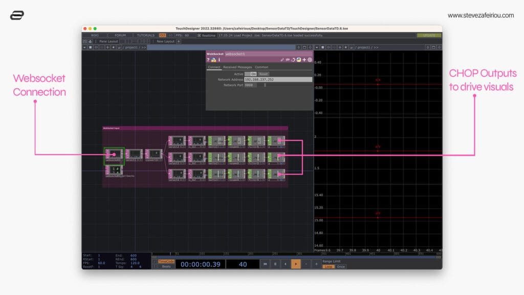Click the Network Port value field

click(x=250, y=86)
